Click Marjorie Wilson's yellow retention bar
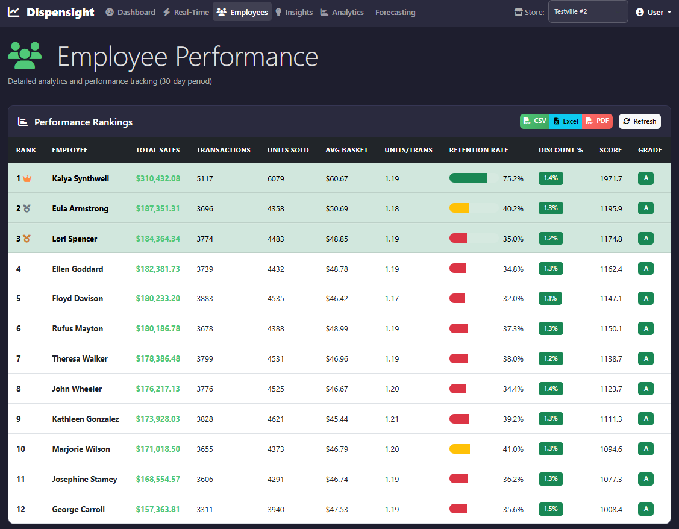679x529 pixels. coord(460,449)
